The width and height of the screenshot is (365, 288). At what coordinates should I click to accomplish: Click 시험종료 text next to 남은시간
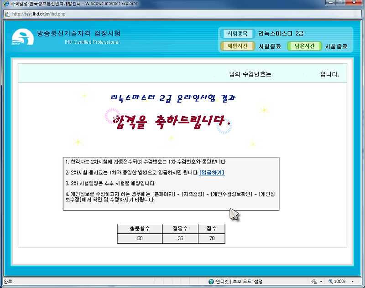point(336,46)
